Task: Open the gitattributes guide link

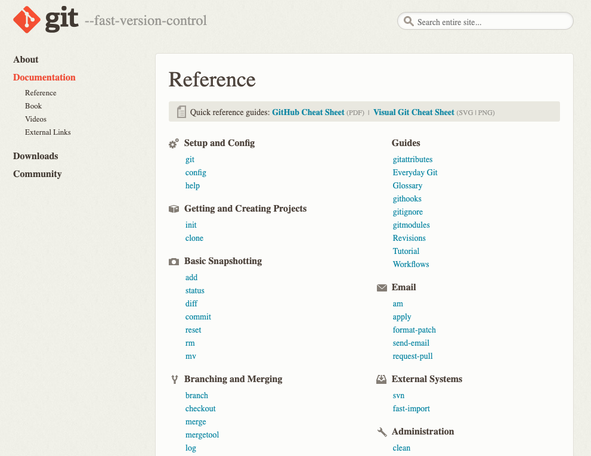Action: [x=412, y=159]
